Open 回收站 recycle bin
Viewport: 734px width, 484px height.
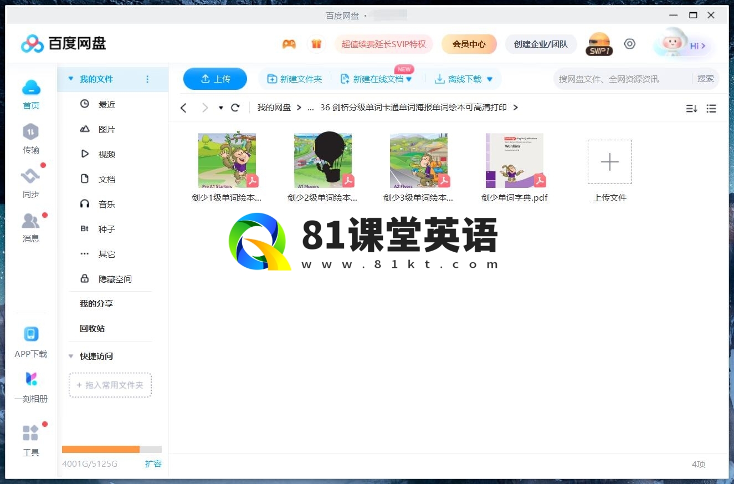pos(92,329)
